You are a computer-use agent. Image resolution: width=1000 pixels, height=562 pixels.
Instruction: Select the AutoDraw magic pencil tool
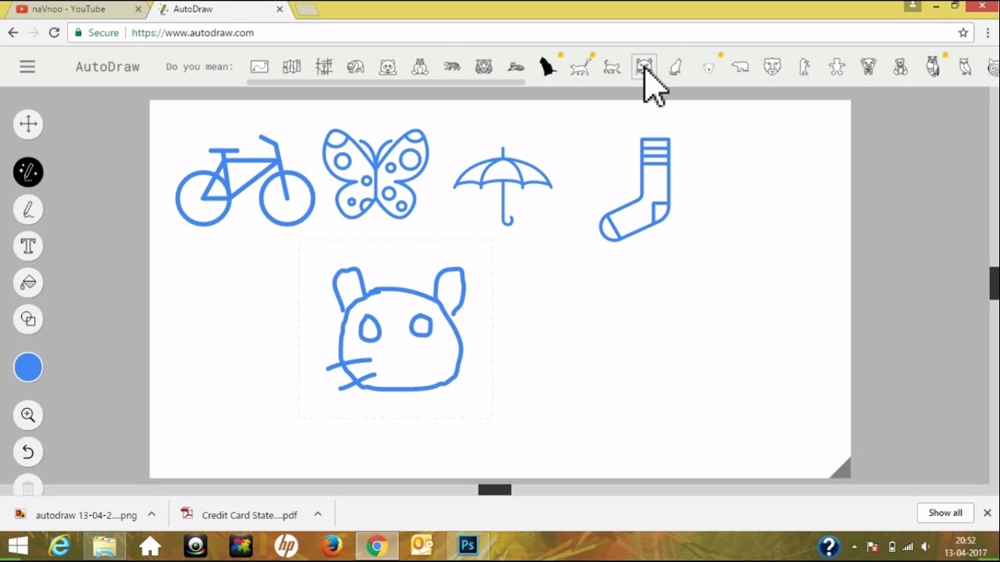click(28, 172)
